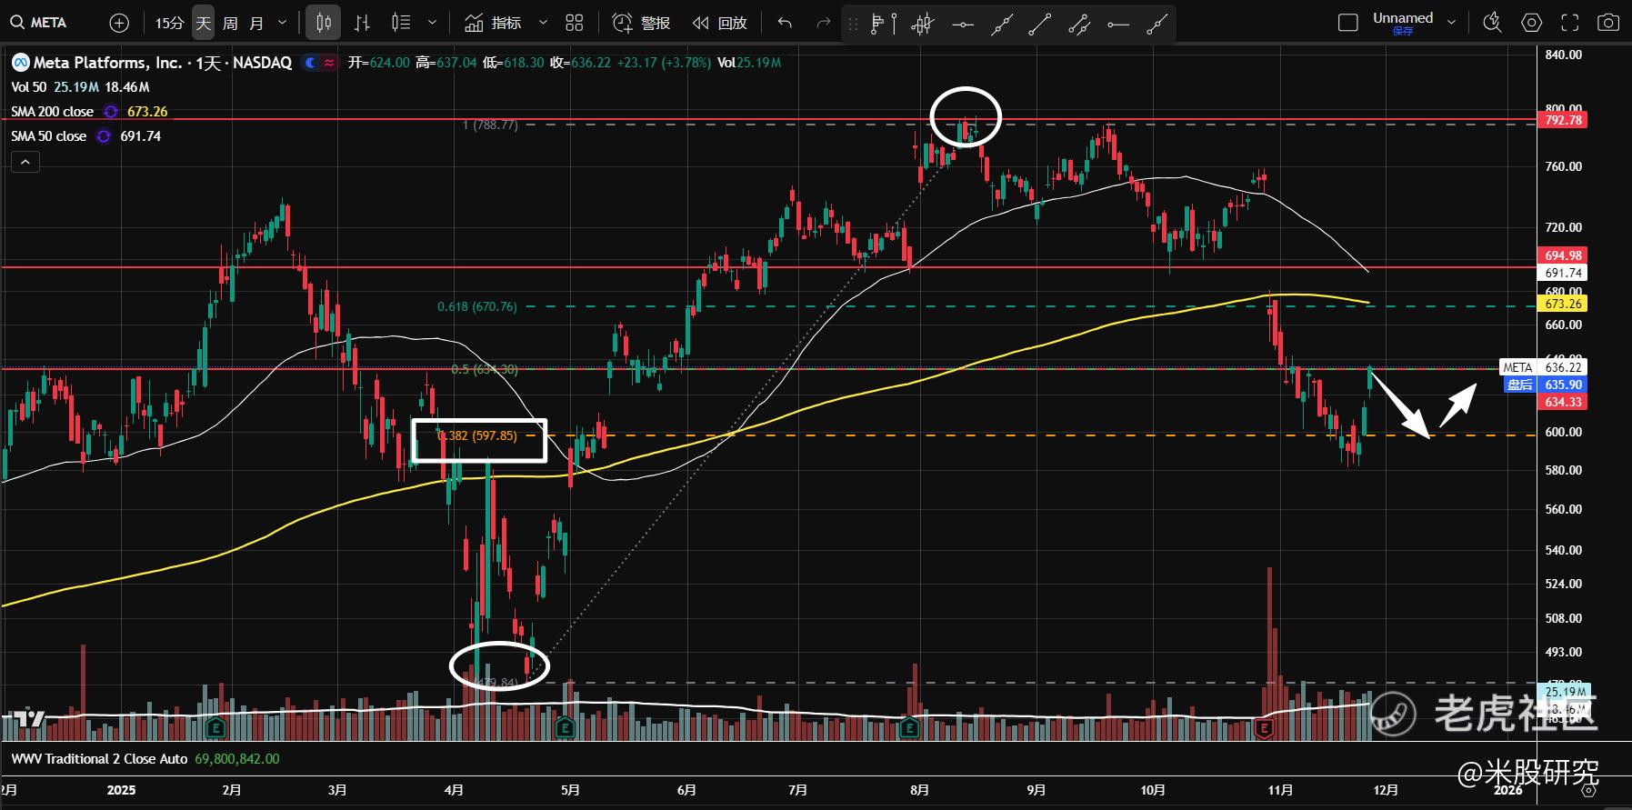The image size is (1632, 810).
Task: Switch to the 15分 timeframe
Action: coord(169,23)
